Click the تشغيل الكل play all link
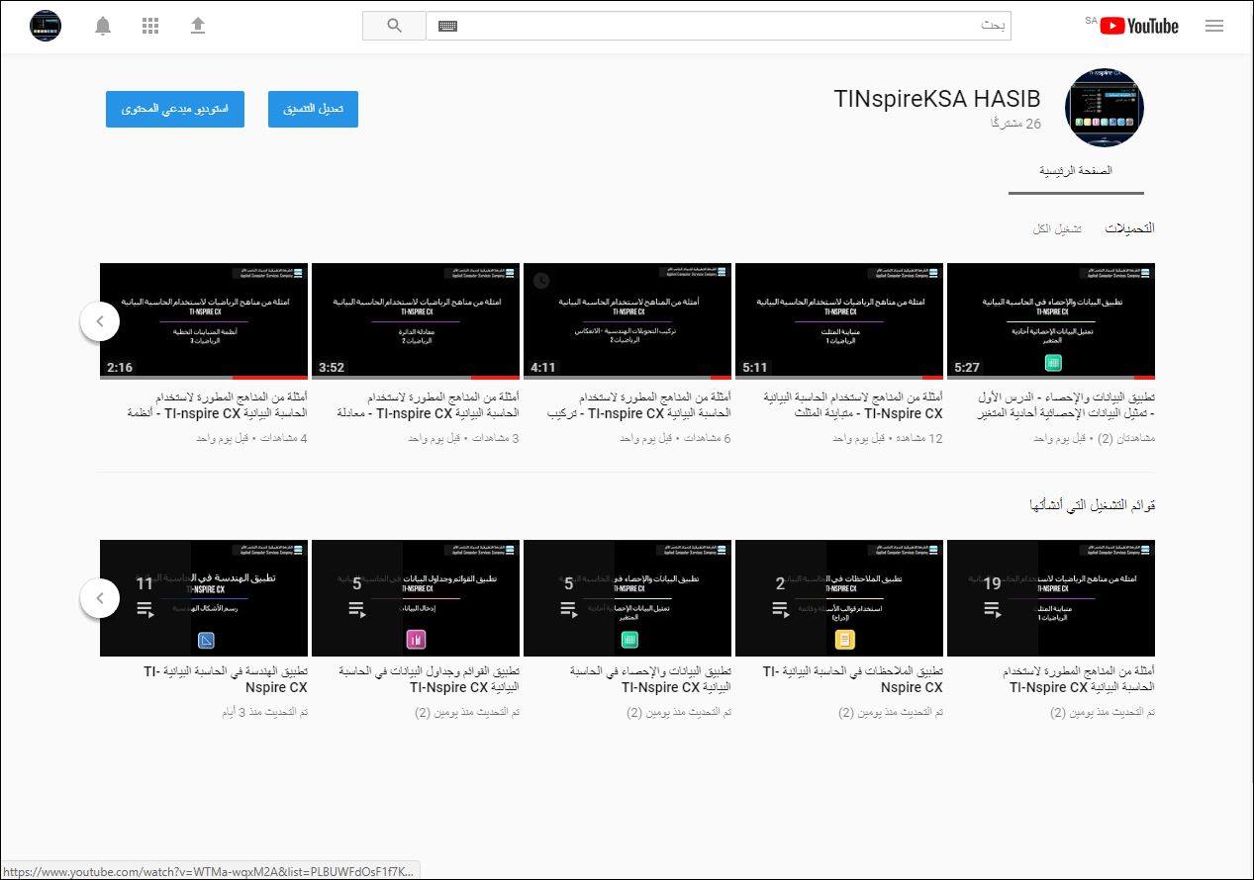The height and width of the screenshot is (880, 1254). [1057, 228]
